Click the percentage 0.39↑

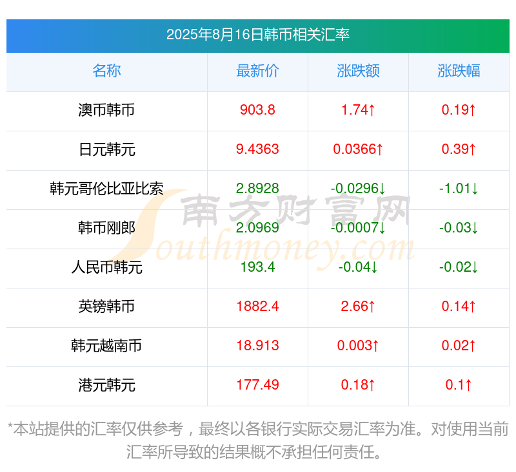pyautogui.click(x=459, y=149)
